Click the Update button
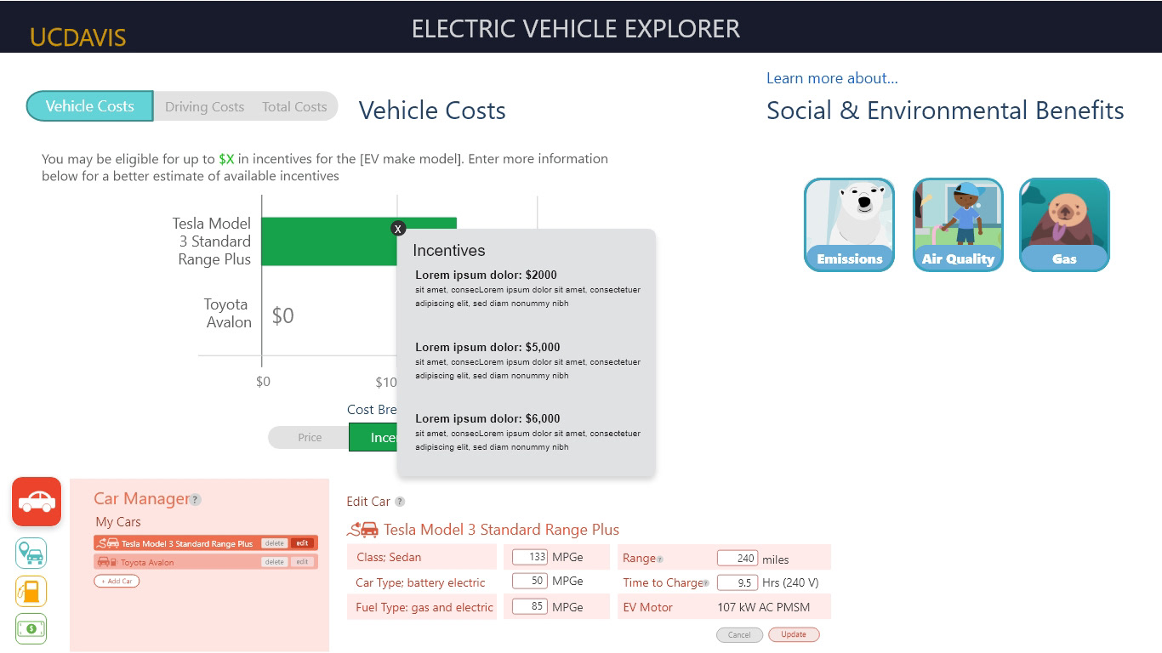The height and width of the screenshot is (653, 1162). click(x=794, y=634)
